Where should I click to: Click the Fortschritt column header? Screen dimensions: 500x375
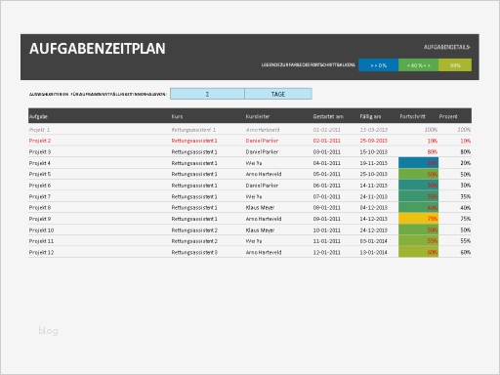tap(412, 116)
